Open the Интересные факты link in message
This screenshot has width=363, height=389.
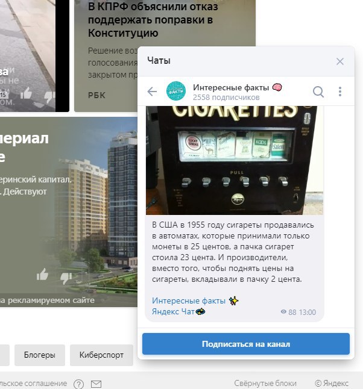tap(189, 300)
